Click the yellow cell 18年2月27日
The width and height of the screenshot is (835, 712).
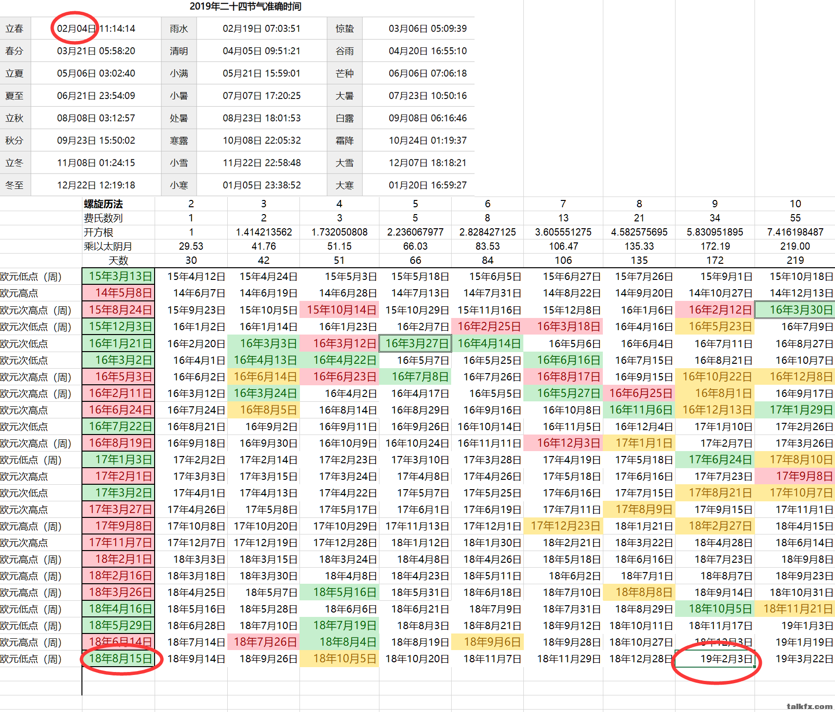[x=715, y=526]
